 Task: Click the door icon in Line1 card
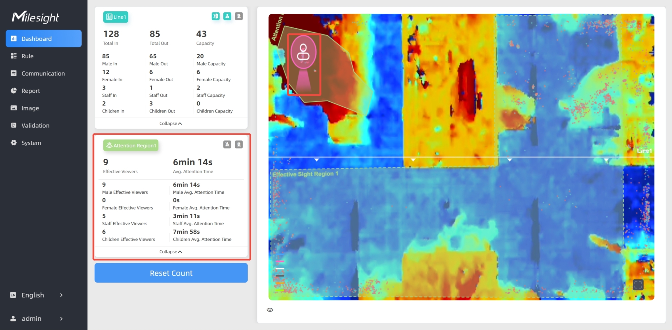216,16
